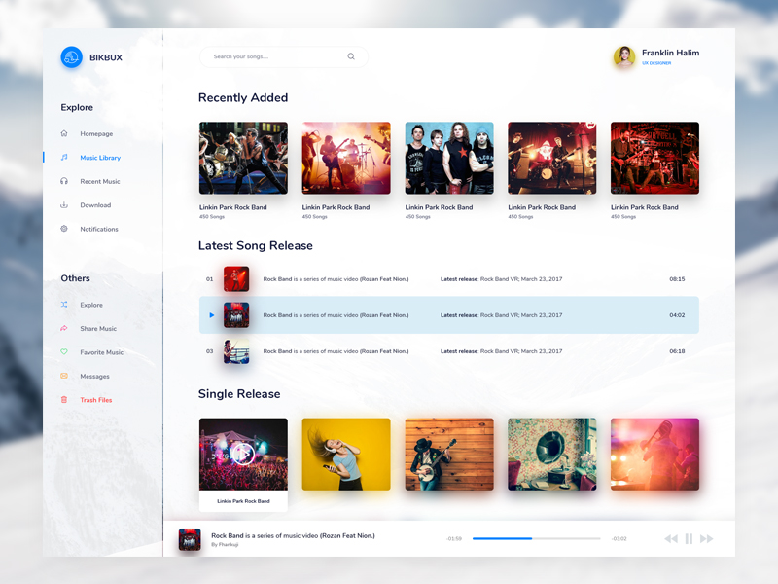Click the Recent Music headphones icon
Screen dimensions: 778x584
(x=64, y=181)
